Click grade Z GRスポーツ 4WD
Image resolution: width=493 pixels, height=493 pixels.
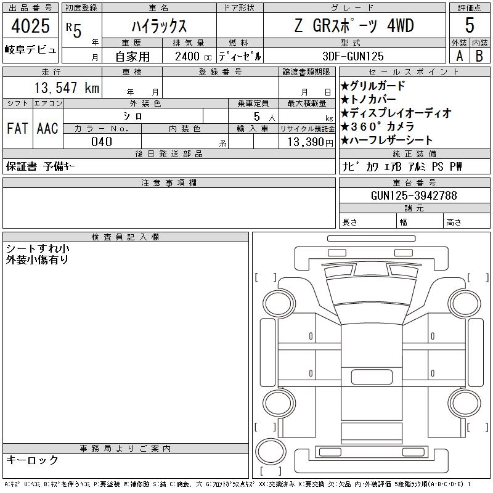pos(354,26)
